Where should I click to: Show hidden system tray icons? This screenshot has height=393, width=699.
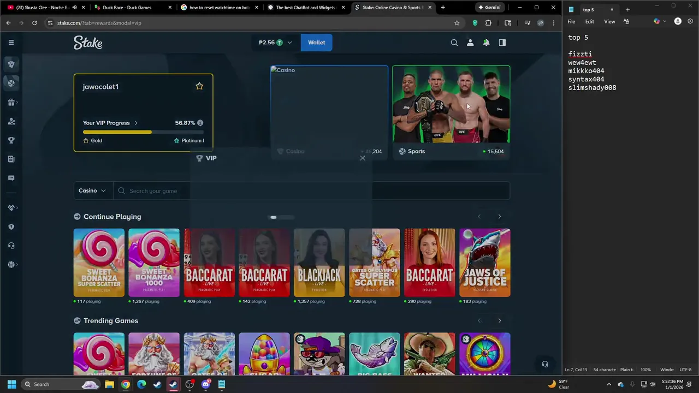click(609, 384)
